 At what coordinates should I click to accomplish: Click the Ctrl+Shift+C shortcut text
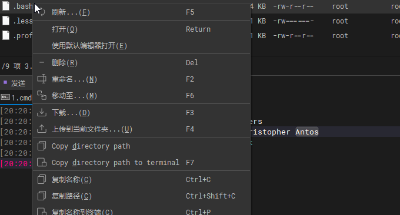click(x=211, y=196)
